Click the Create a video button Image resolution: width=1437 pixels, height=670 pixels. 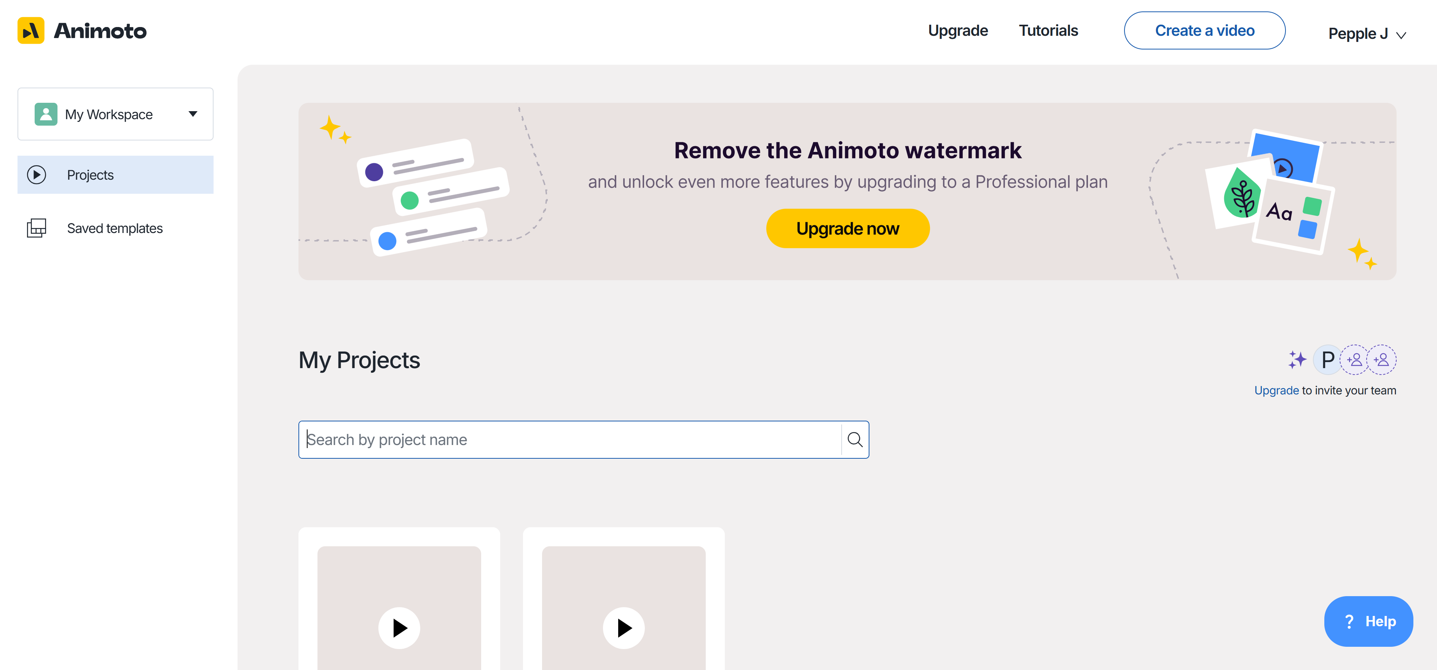pos(1204,30)
